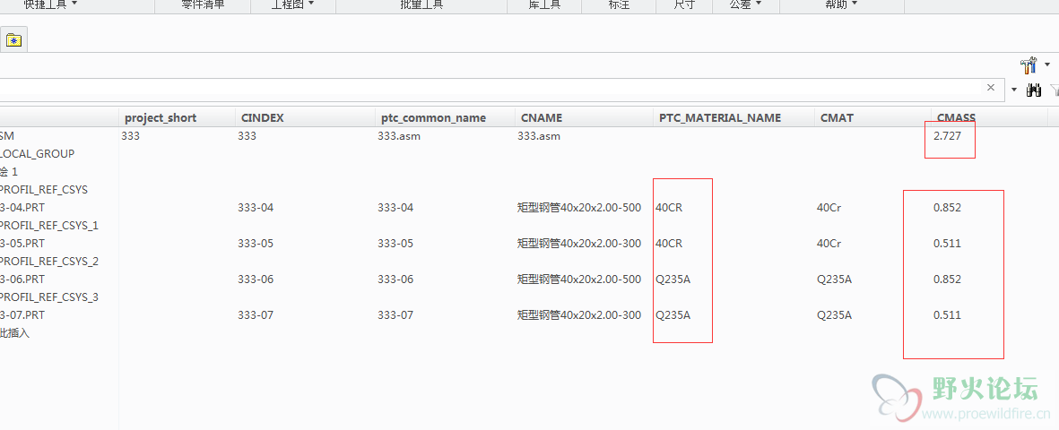Screen dimensions: 1059x430
Task: Open the model tree settings hammer icon
Action: point(1028,65)
